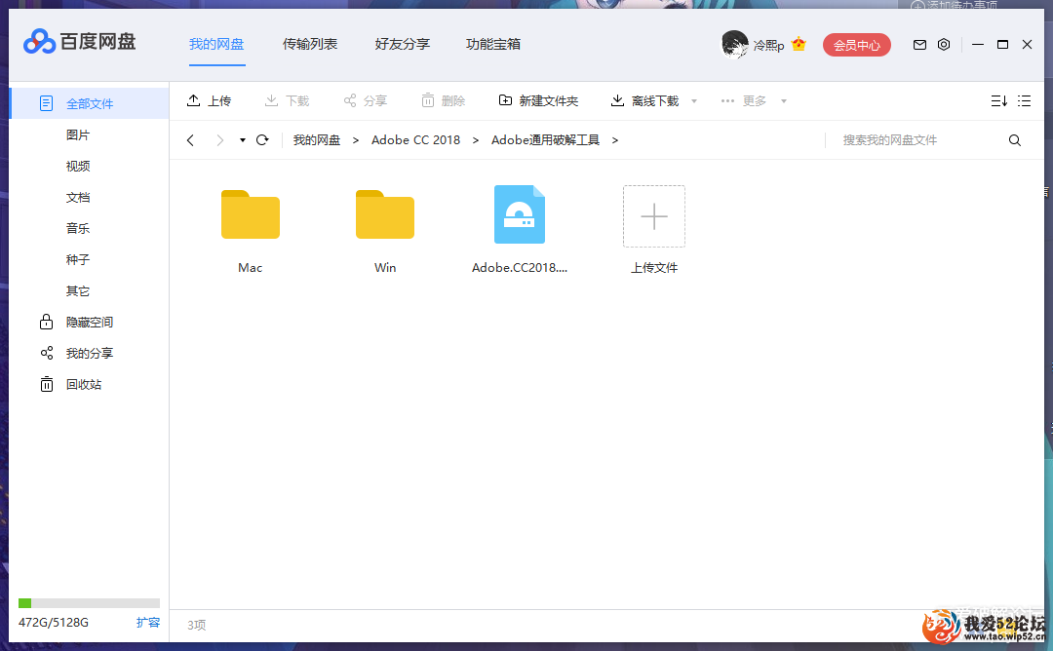Expand the 离线下载 dropdown arrow

(694, 101)
